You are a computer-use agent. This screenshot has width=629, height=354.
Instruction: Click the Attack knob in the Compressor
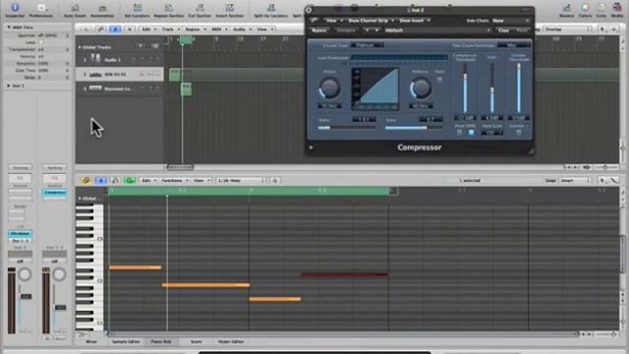[329, 88]
